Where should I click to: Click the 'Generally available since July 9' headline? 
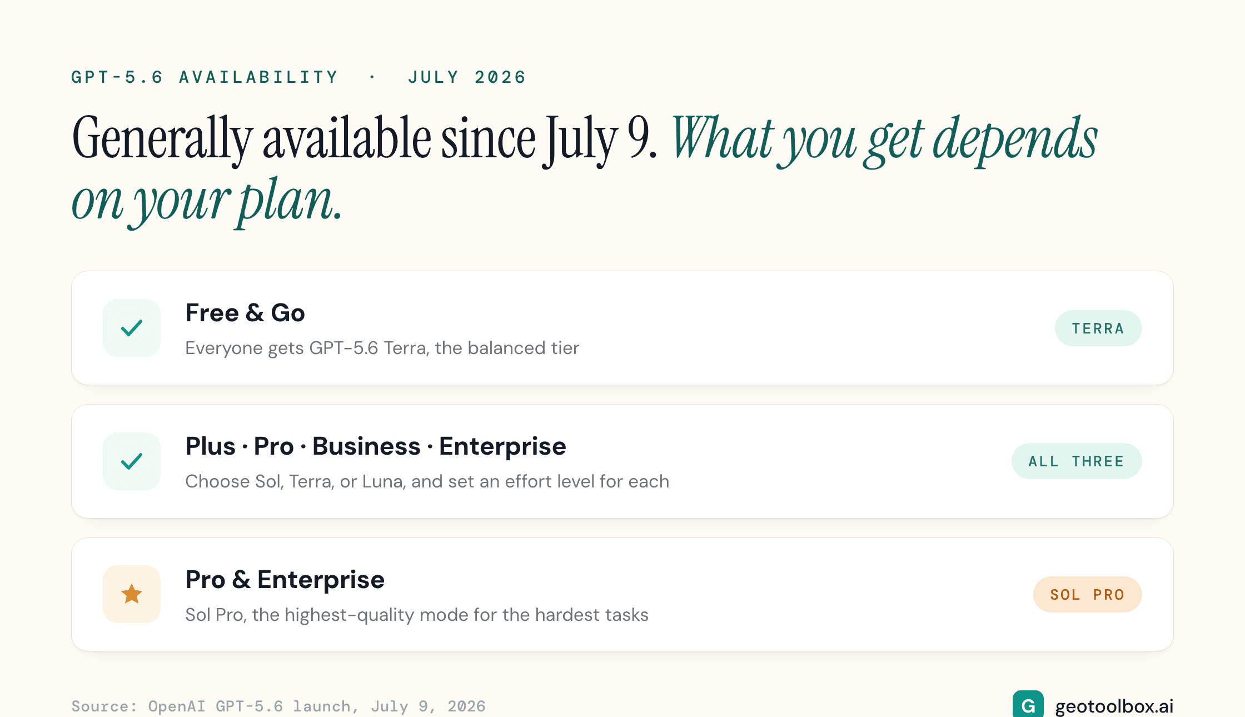coord(365,139)
